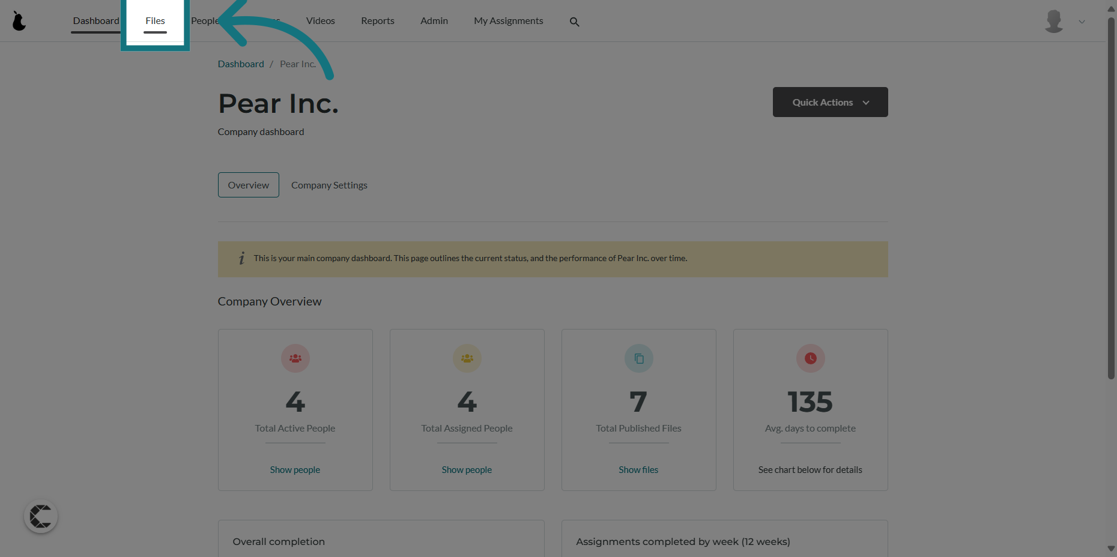Click the Dashboard breadcrumb link
The height and width of the screenshot is (557, 1117).
[x=241, y=64]
